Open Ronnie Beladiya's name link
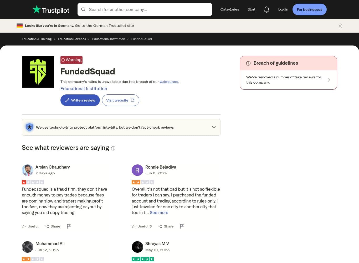The height and width of the screenshot is (263, 359). [161, 167]
